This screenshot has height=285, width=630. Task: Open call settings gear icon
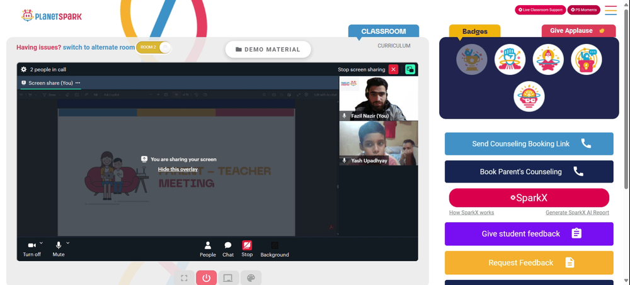[x=24, y=69]
